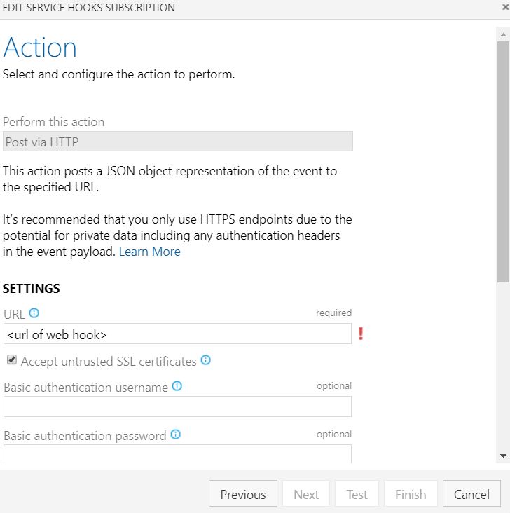Click the 'optional' label for password
The width and height of the screenshot is (510, 513).
tap(334, 434)
